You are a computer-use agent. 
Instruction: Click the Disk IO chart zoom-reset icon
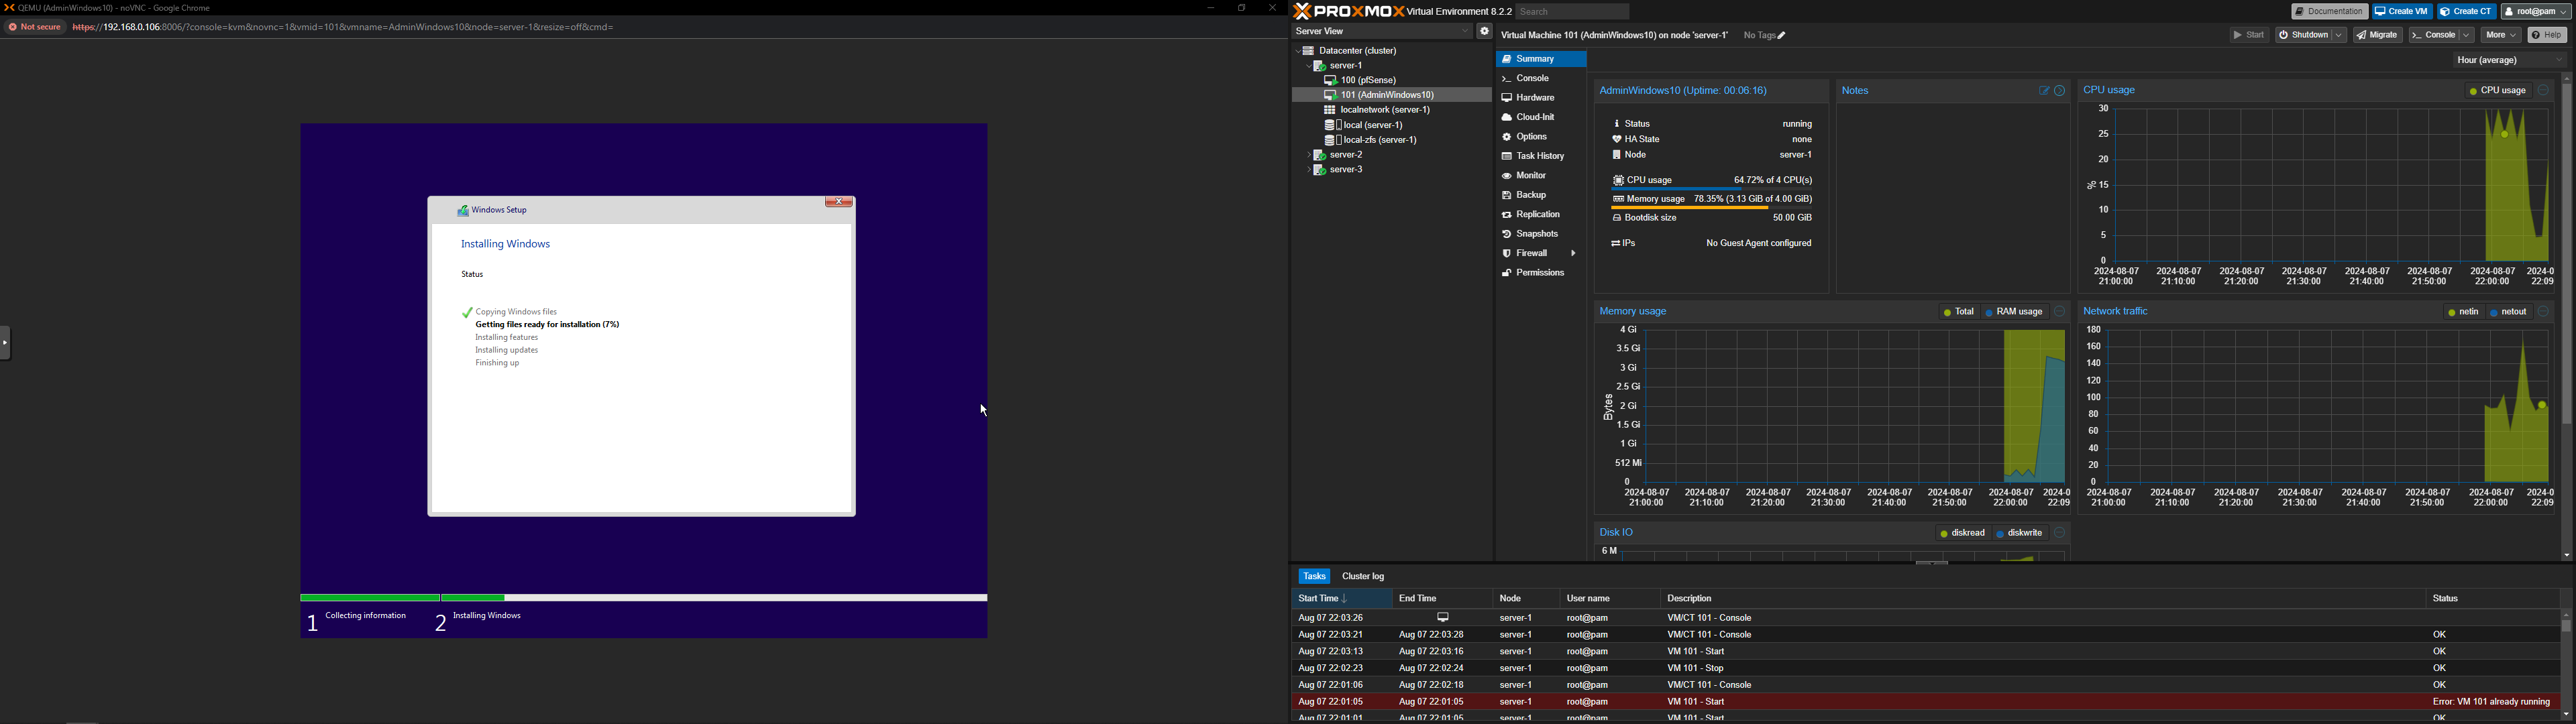click(2060, 534)
